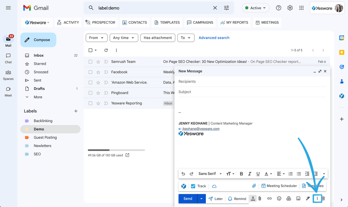
Task: Click the Subject input field
Action: 252,92
